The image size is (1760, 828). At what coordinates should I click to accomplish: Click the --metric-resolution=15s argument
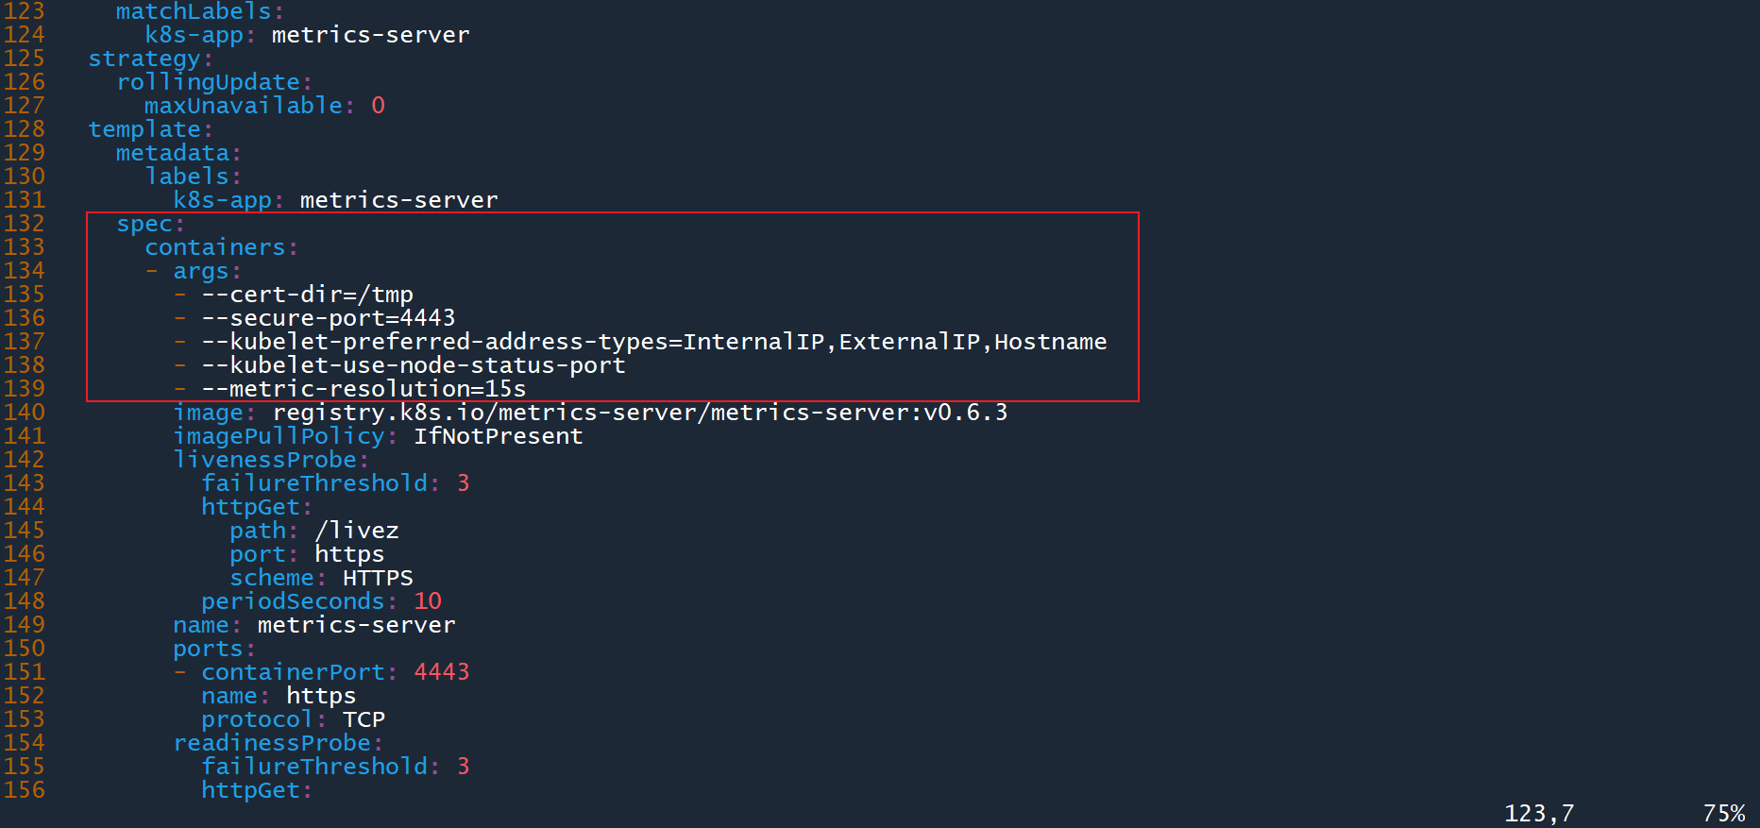(364, 389)
